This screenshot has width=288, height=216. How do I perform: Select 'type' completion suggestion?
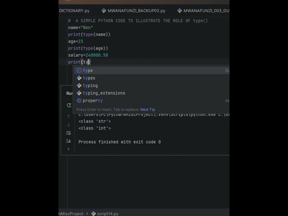click(x=152, y=71)
